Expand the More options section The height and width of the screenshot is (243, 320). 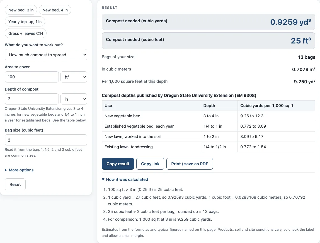19,170
